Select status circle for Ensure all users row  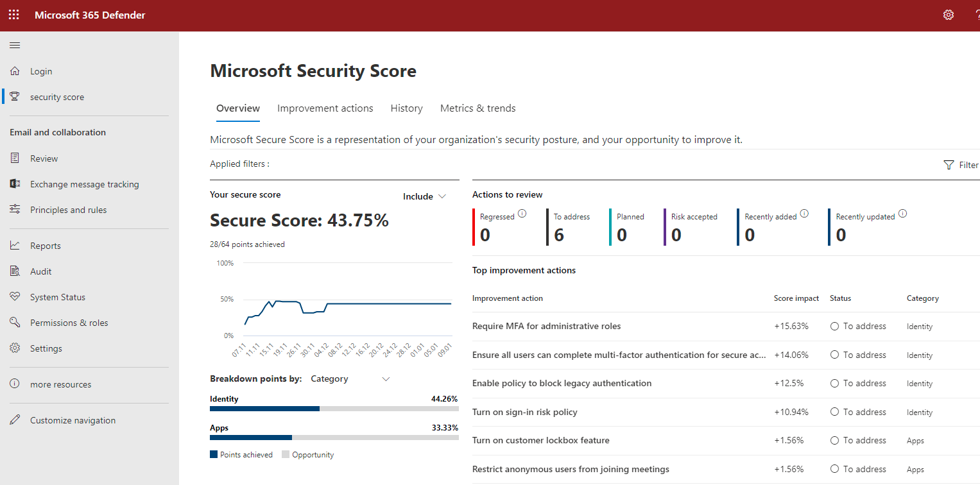[x=834, y=355]
